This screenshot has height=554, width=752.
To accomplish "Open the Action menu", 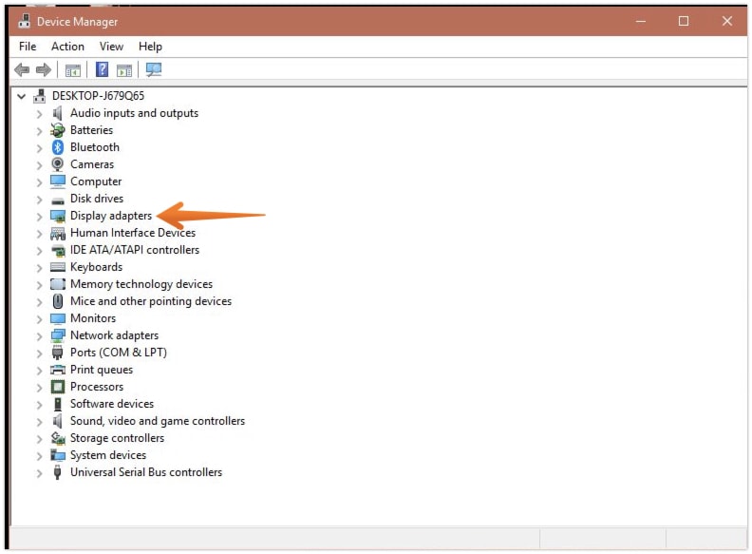I will click(67, 47).
